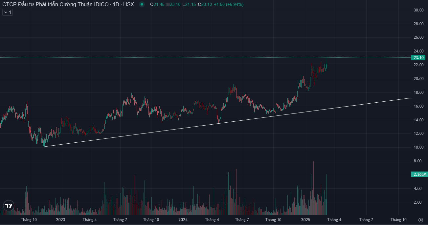Click the 26.00 price axis label
428x225 pixels.
[418, 37]
